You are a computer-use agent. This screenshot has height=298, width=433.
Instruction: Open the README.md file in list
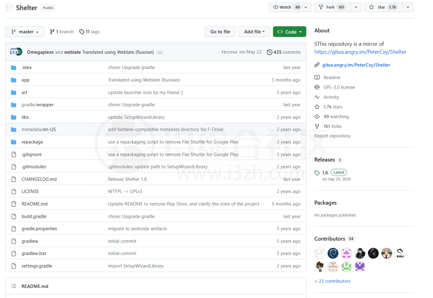34,204
